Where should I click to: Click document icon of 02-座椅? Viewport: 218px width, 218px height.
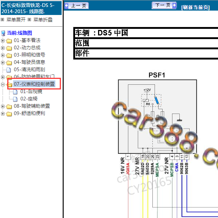click(x=15, y=99)
